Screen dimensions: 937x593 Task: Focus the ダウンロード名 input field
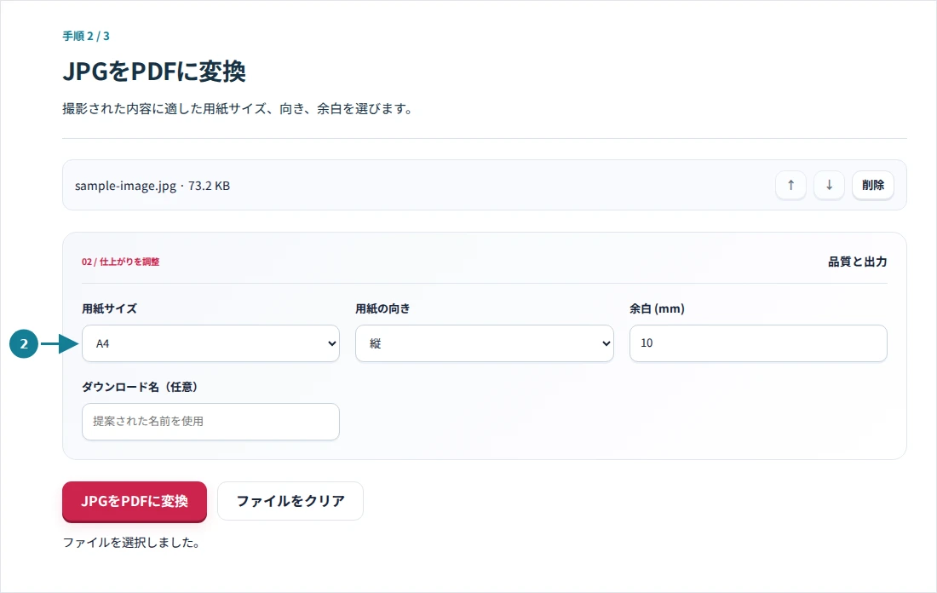click(210, 422)
